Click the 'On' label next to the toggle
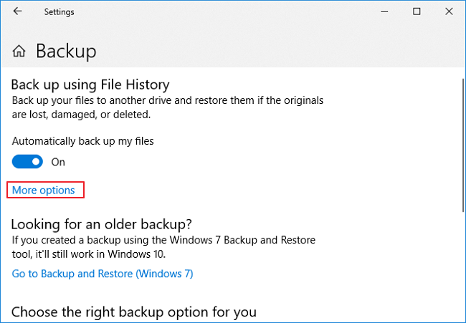Screen dimensions: 466x323 58,162
